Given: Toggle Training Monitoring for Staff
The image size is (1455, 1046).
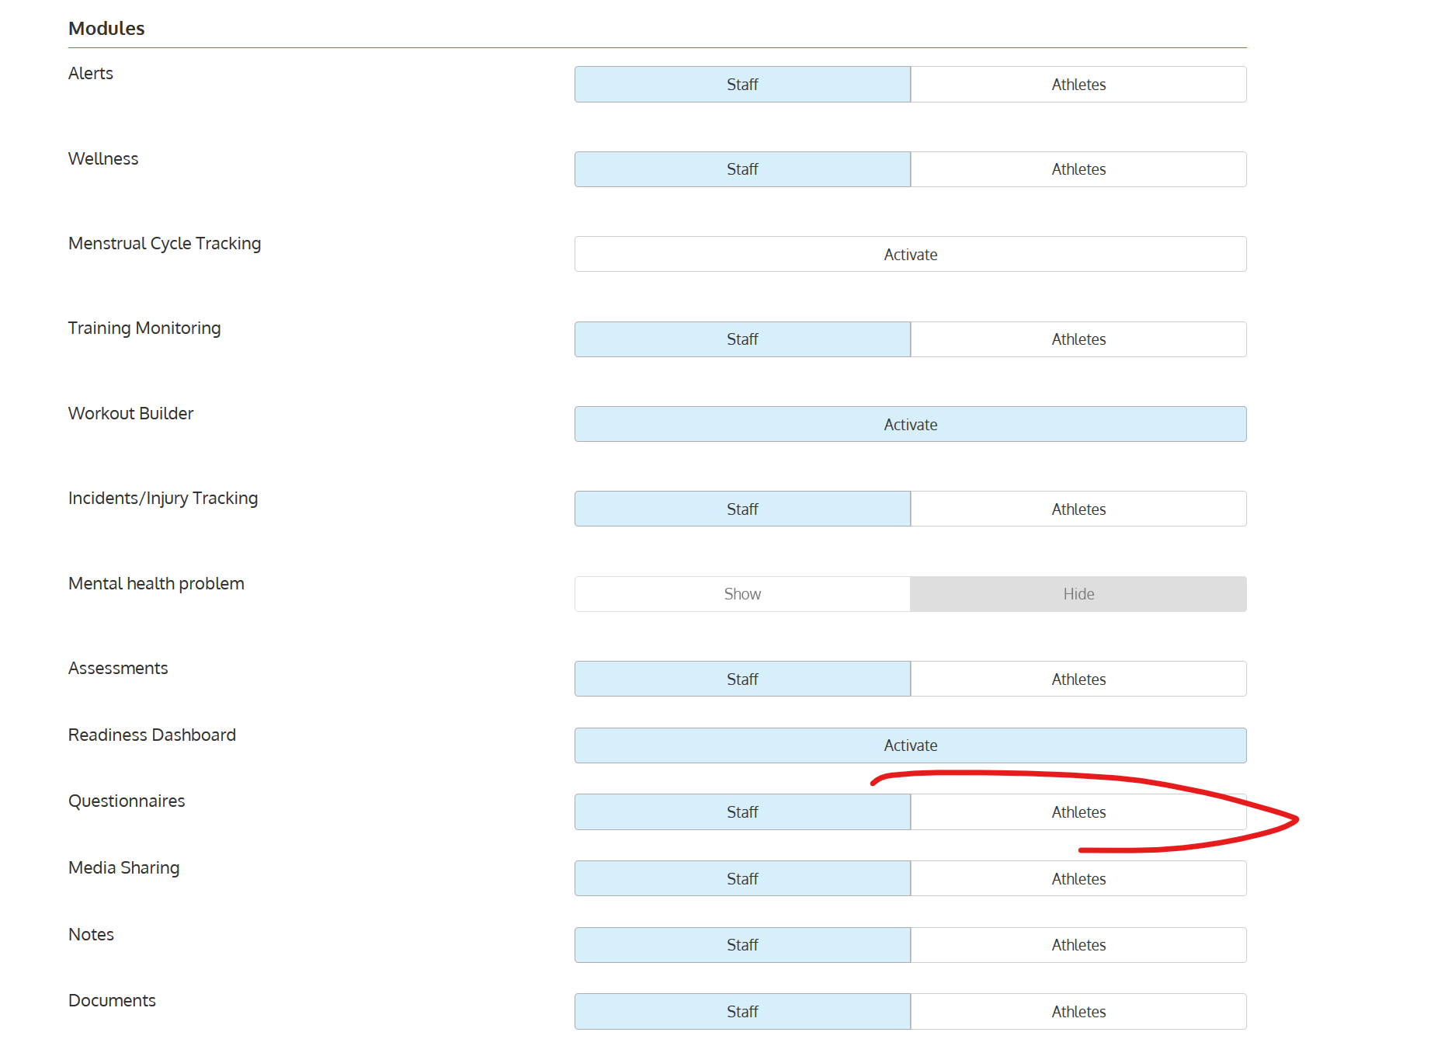Looking at the screenshot, I should [742, 339].
